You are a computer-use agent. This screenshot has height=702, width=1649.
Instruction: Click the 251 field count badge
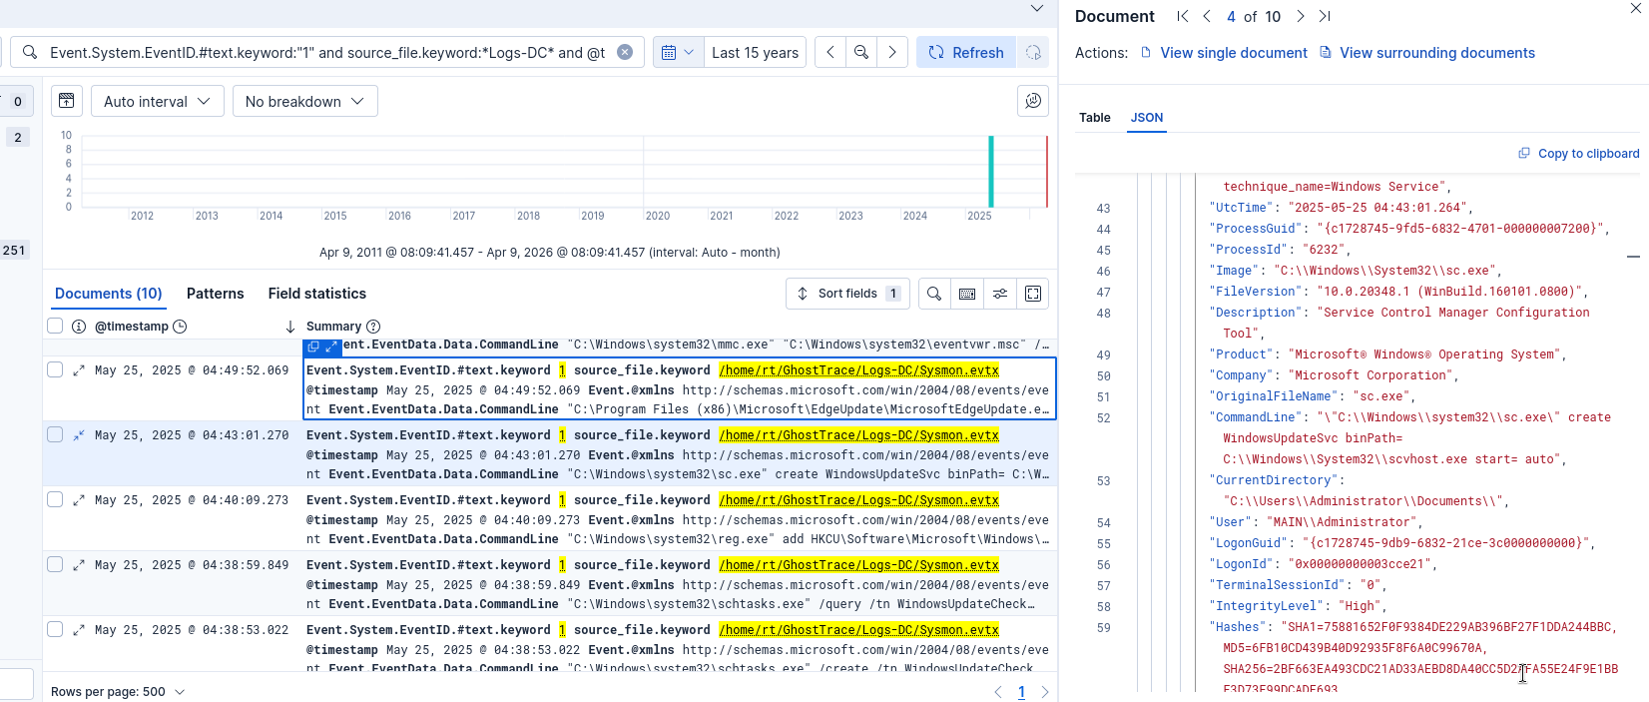[14, 250]
